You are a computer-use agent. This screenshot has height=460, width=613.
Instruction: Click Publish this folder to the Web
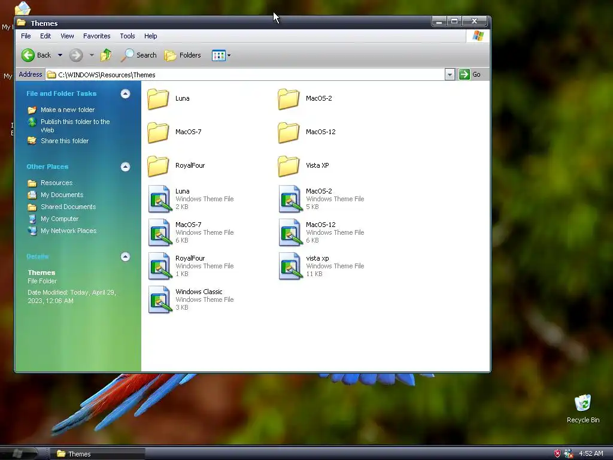pos(69,126)
